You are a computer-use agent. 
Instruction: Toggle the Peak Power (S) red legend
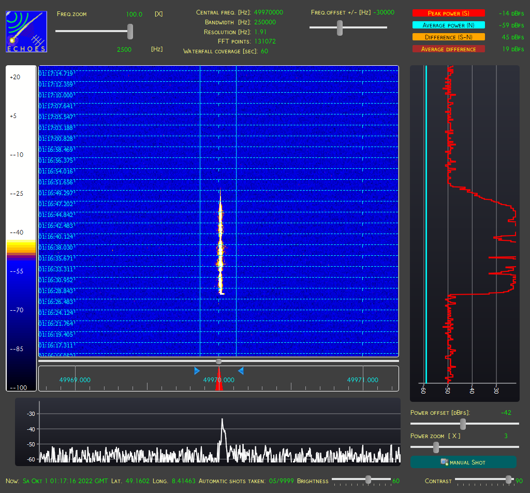click(449, 13)
